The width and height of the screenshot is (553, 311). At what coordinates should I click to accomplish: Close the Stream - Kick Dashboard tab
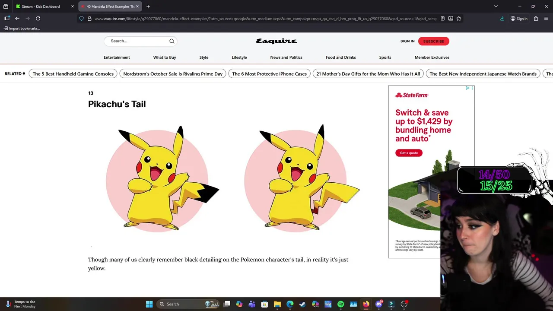point(73,6)
